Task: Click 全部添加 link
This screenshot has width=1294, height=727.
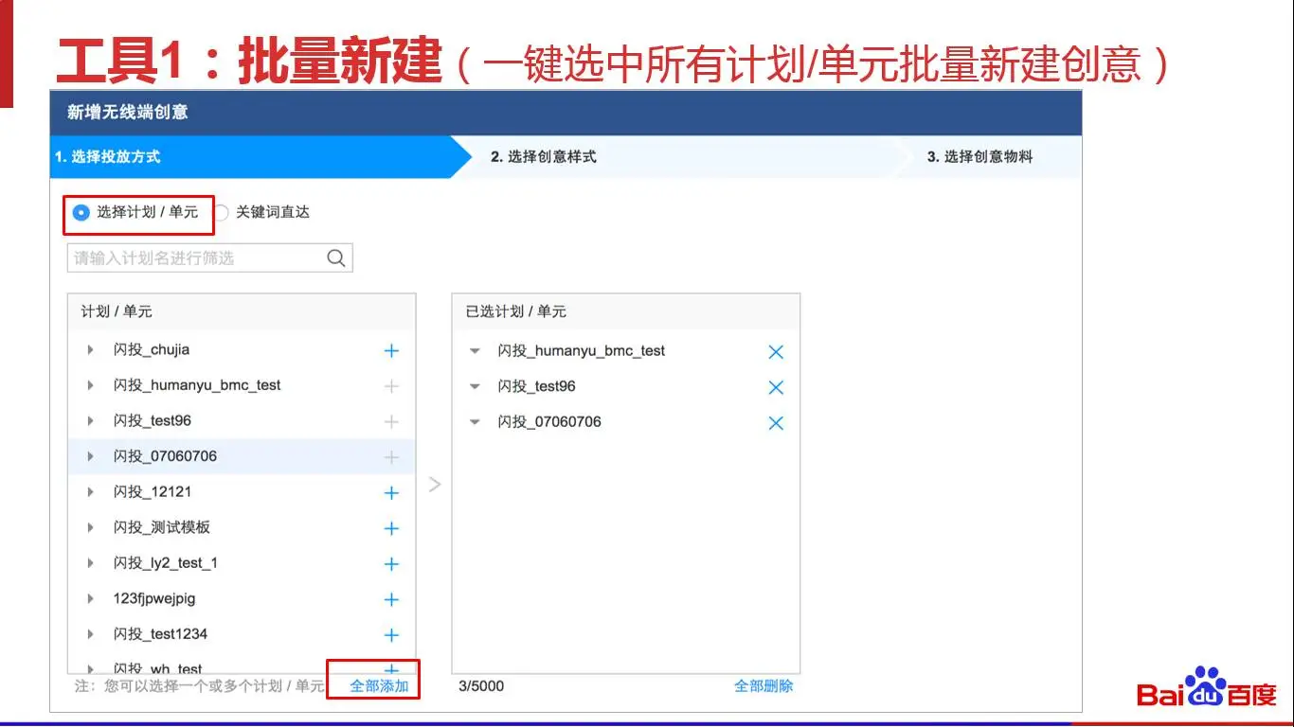Action: [x=379, y=686]
